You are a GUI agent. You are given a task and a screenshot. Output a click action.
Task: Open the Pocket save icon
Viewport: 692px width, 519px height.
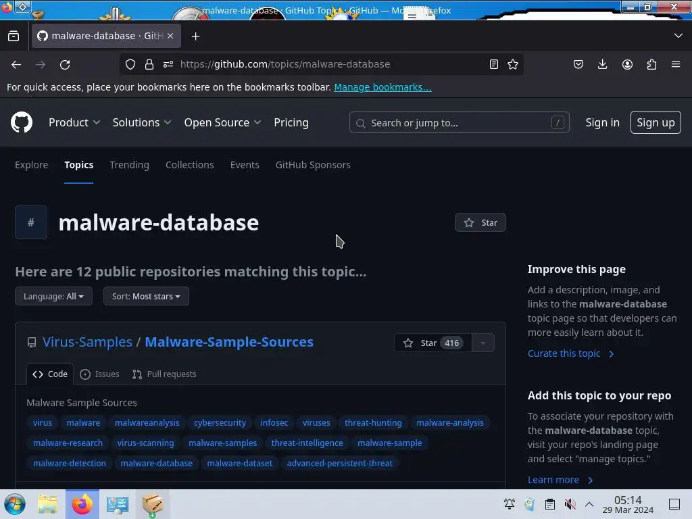pyautogui.click(x=578, y=64)
